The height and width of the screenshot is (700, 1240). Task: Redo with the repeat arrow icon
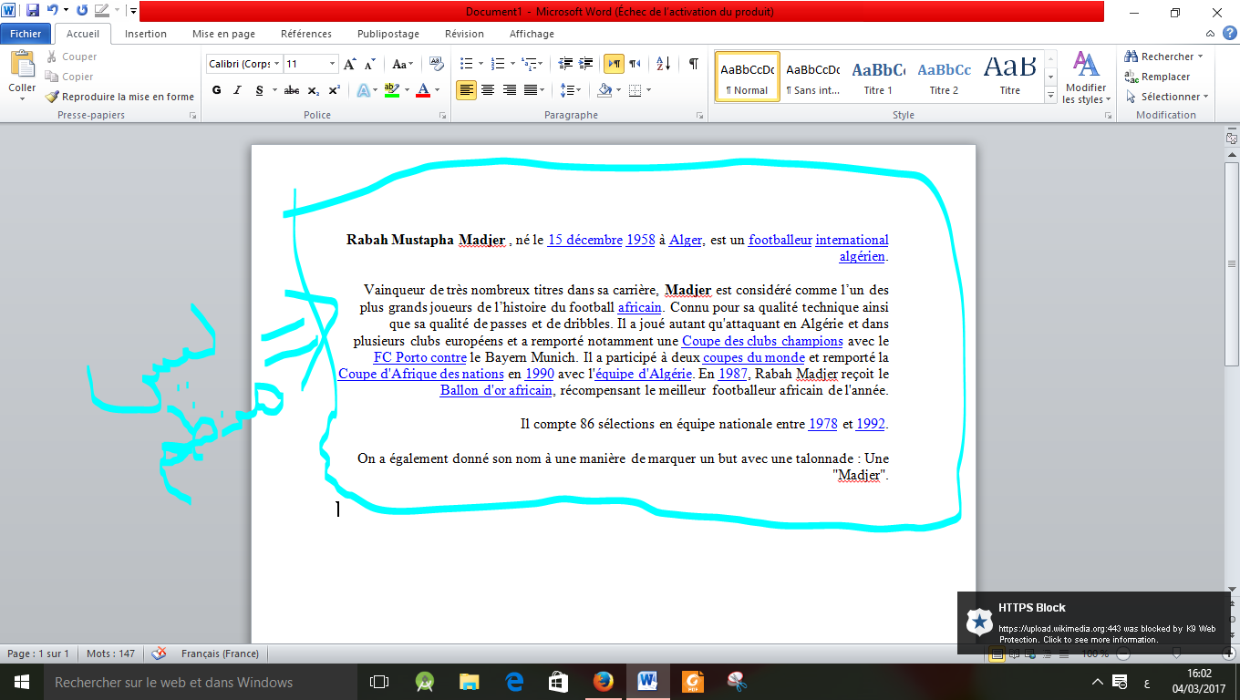click(x=82, y=11)
